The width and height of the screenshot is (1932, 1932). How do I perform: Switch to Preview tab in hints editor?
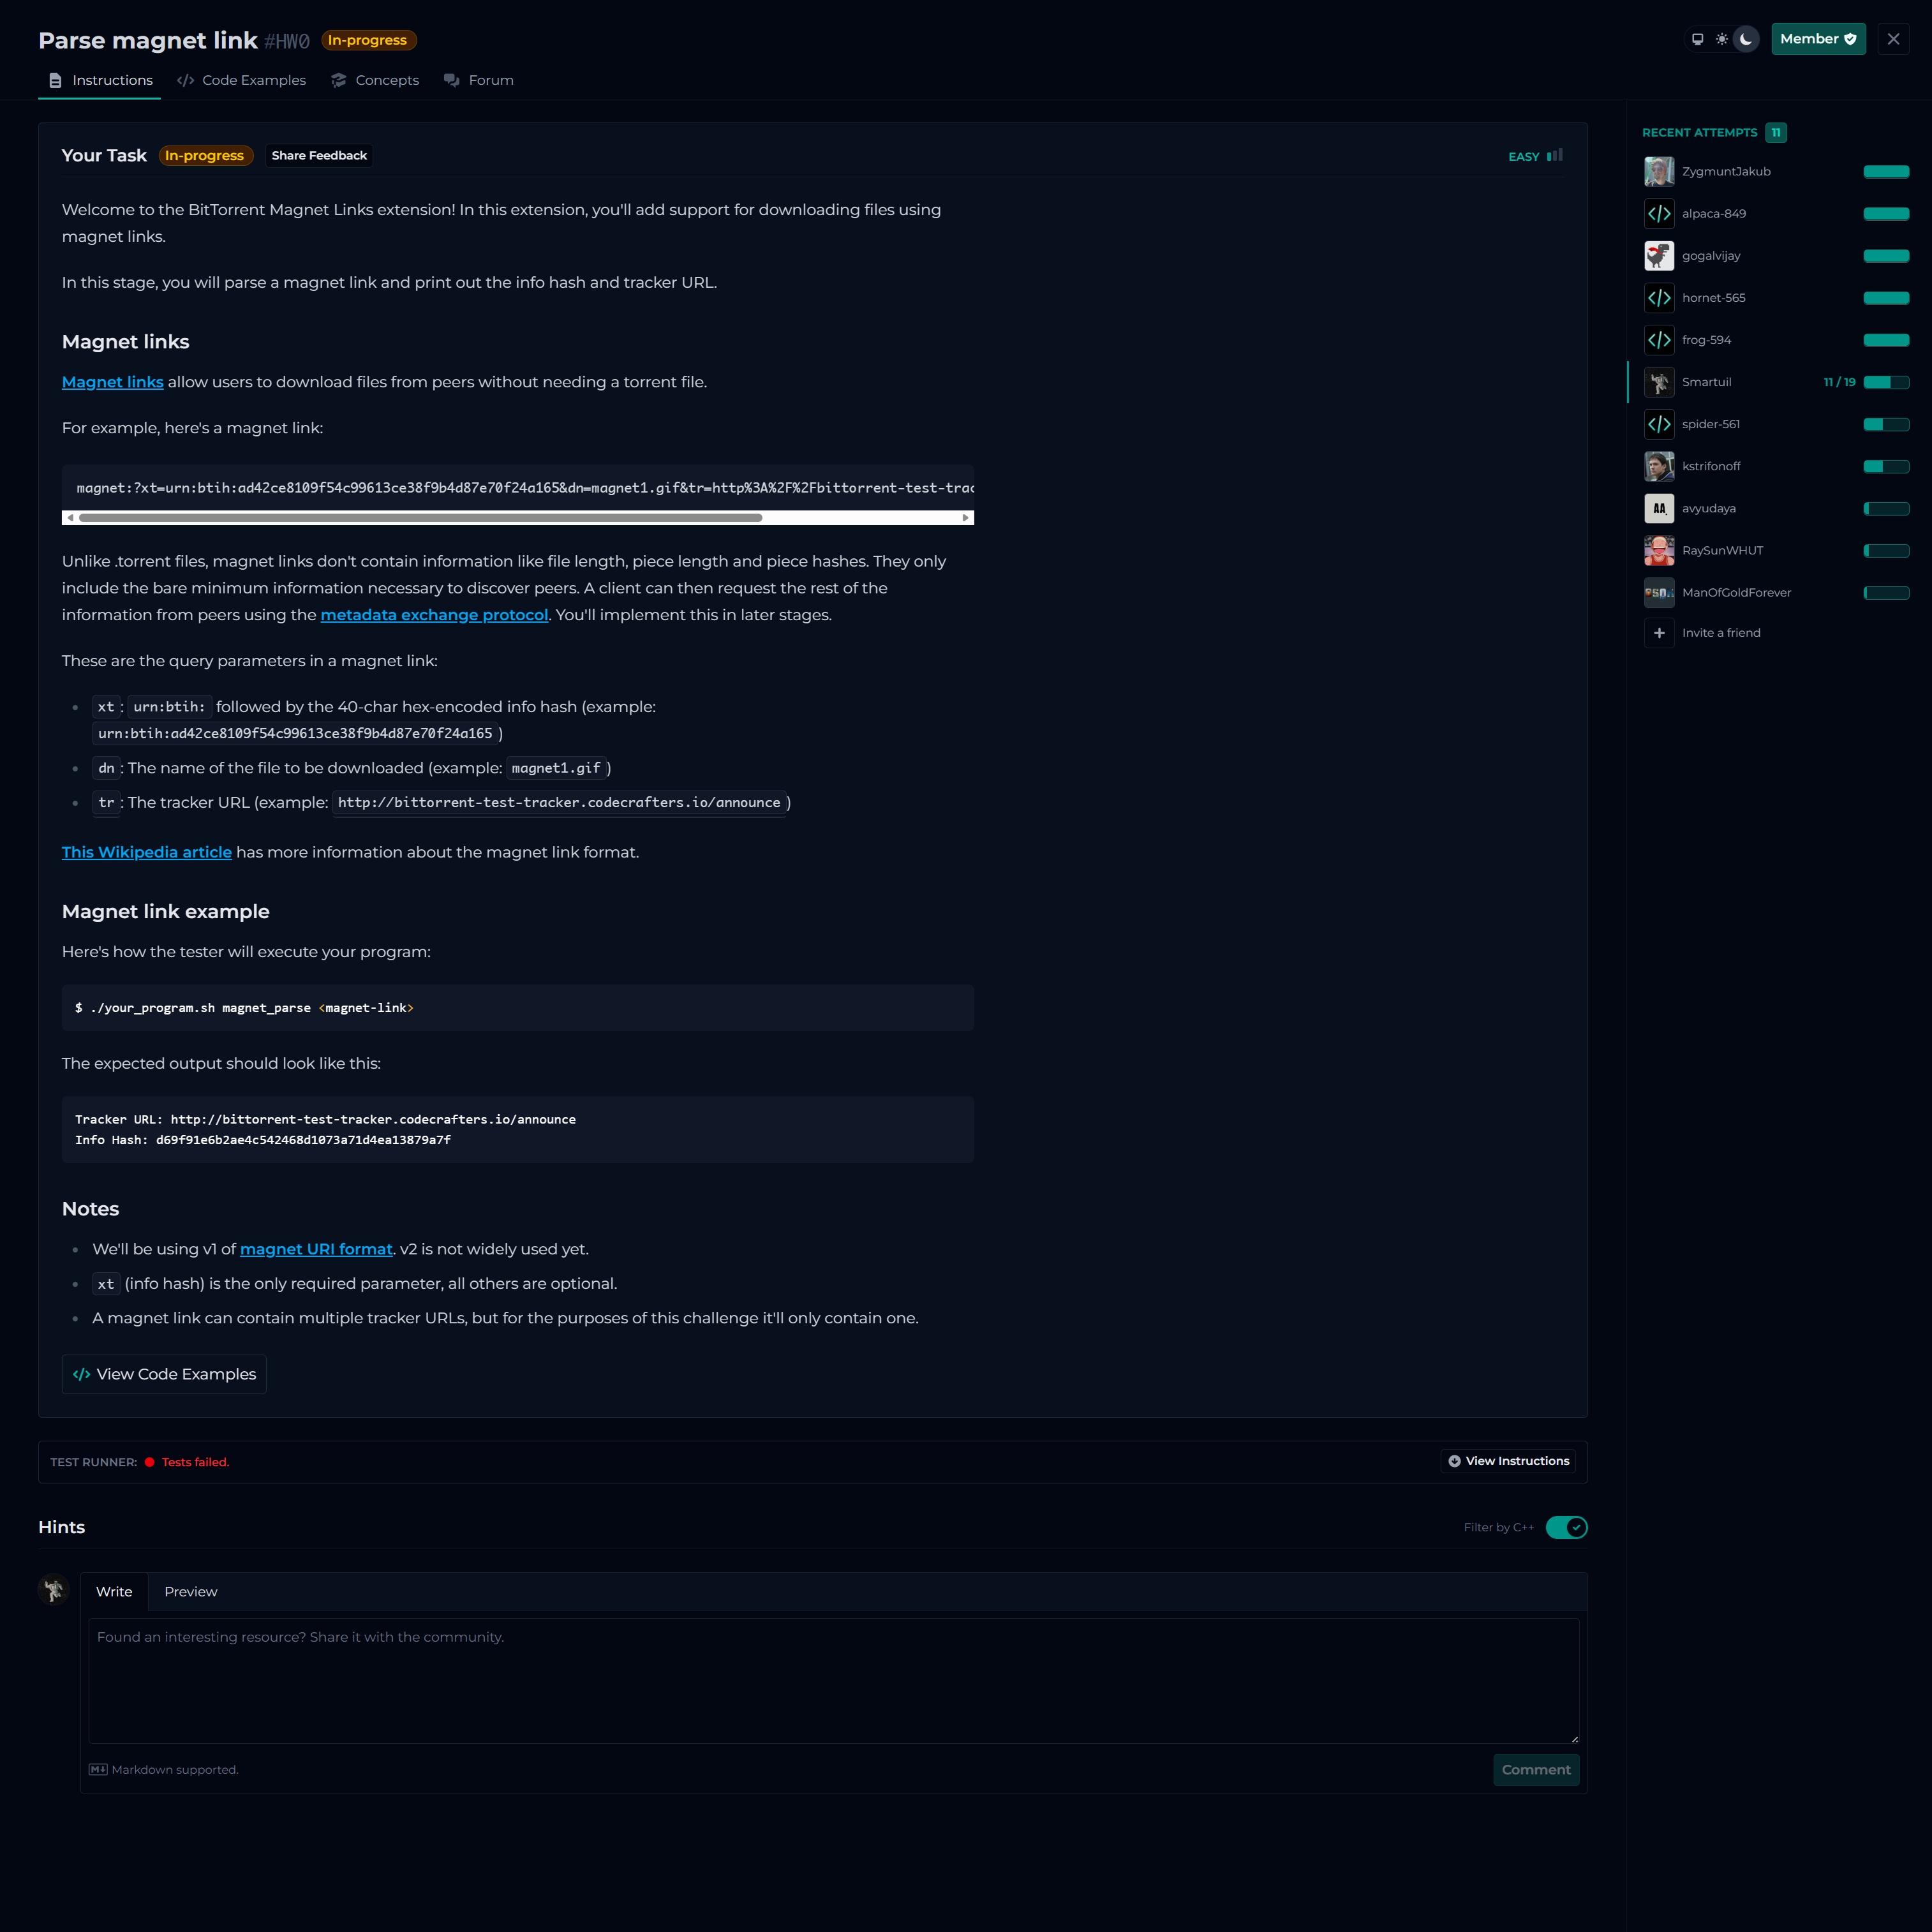190,1592
